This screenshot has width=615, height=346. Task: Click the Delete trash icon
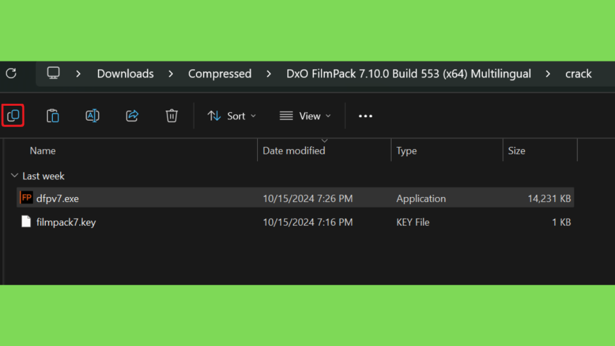click(172, 116)
